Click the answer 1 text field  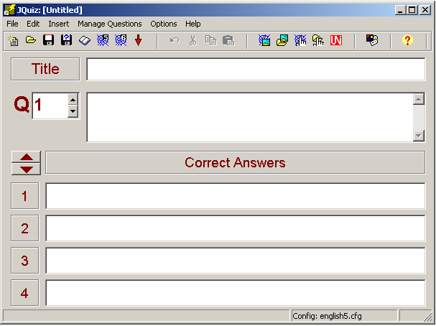pos(236,196)
